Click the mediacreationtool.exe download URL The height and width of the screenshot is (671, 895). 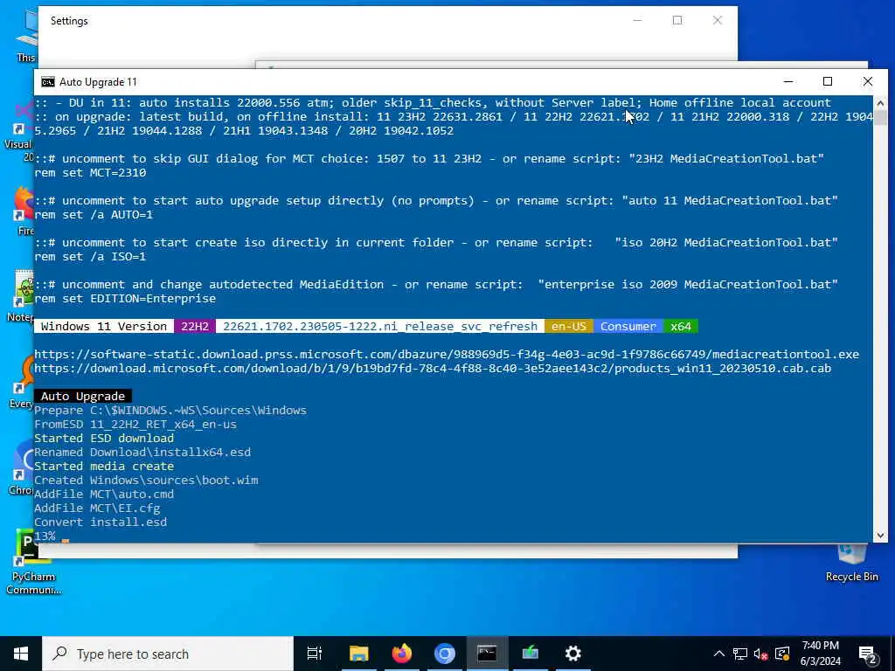click(447, 355)
